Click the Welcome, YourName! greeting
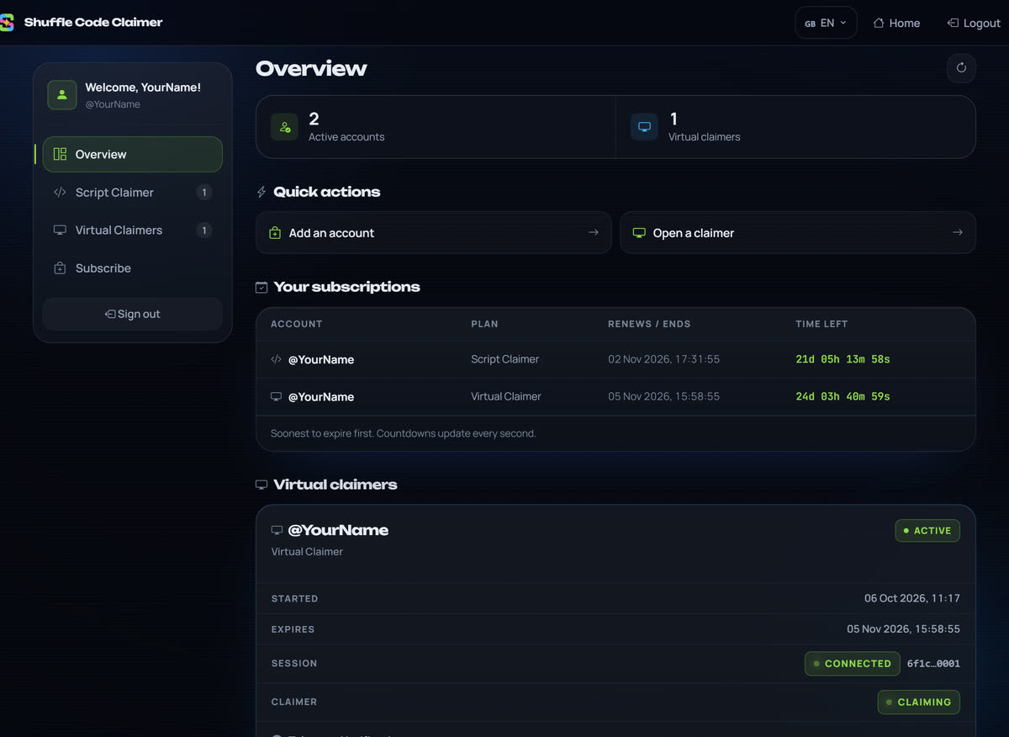 (143, 87)
